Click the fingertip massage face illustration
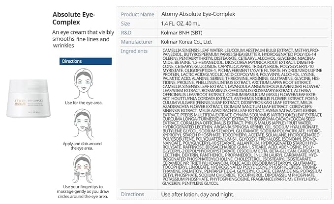 tap(83, 168)
